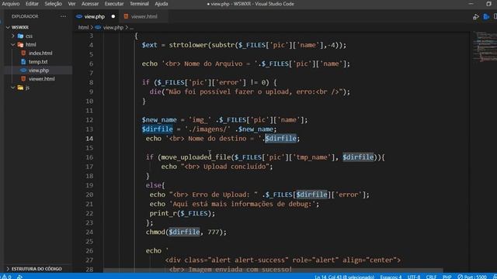Open the Acessar menu
The height and width of the screenshot is (279, 497).
tap(90, 4)
